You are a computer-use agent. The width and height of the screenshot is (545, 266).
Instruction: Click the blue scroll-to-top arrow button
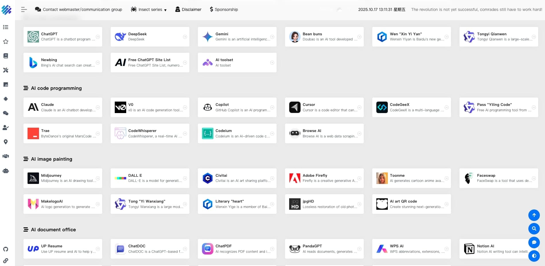[x=534, y=215]
